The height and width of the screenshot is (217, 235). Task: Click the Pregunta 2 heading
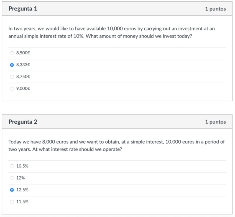[23, 122]
